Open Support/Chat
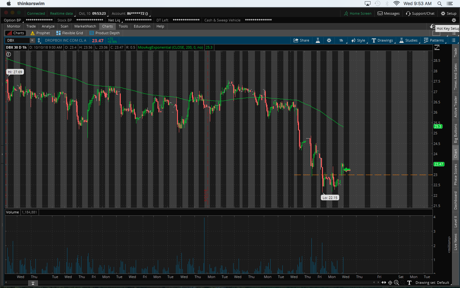Image resolution: width=460 pixels, height=288 pixels. click(x=420, y=13)
